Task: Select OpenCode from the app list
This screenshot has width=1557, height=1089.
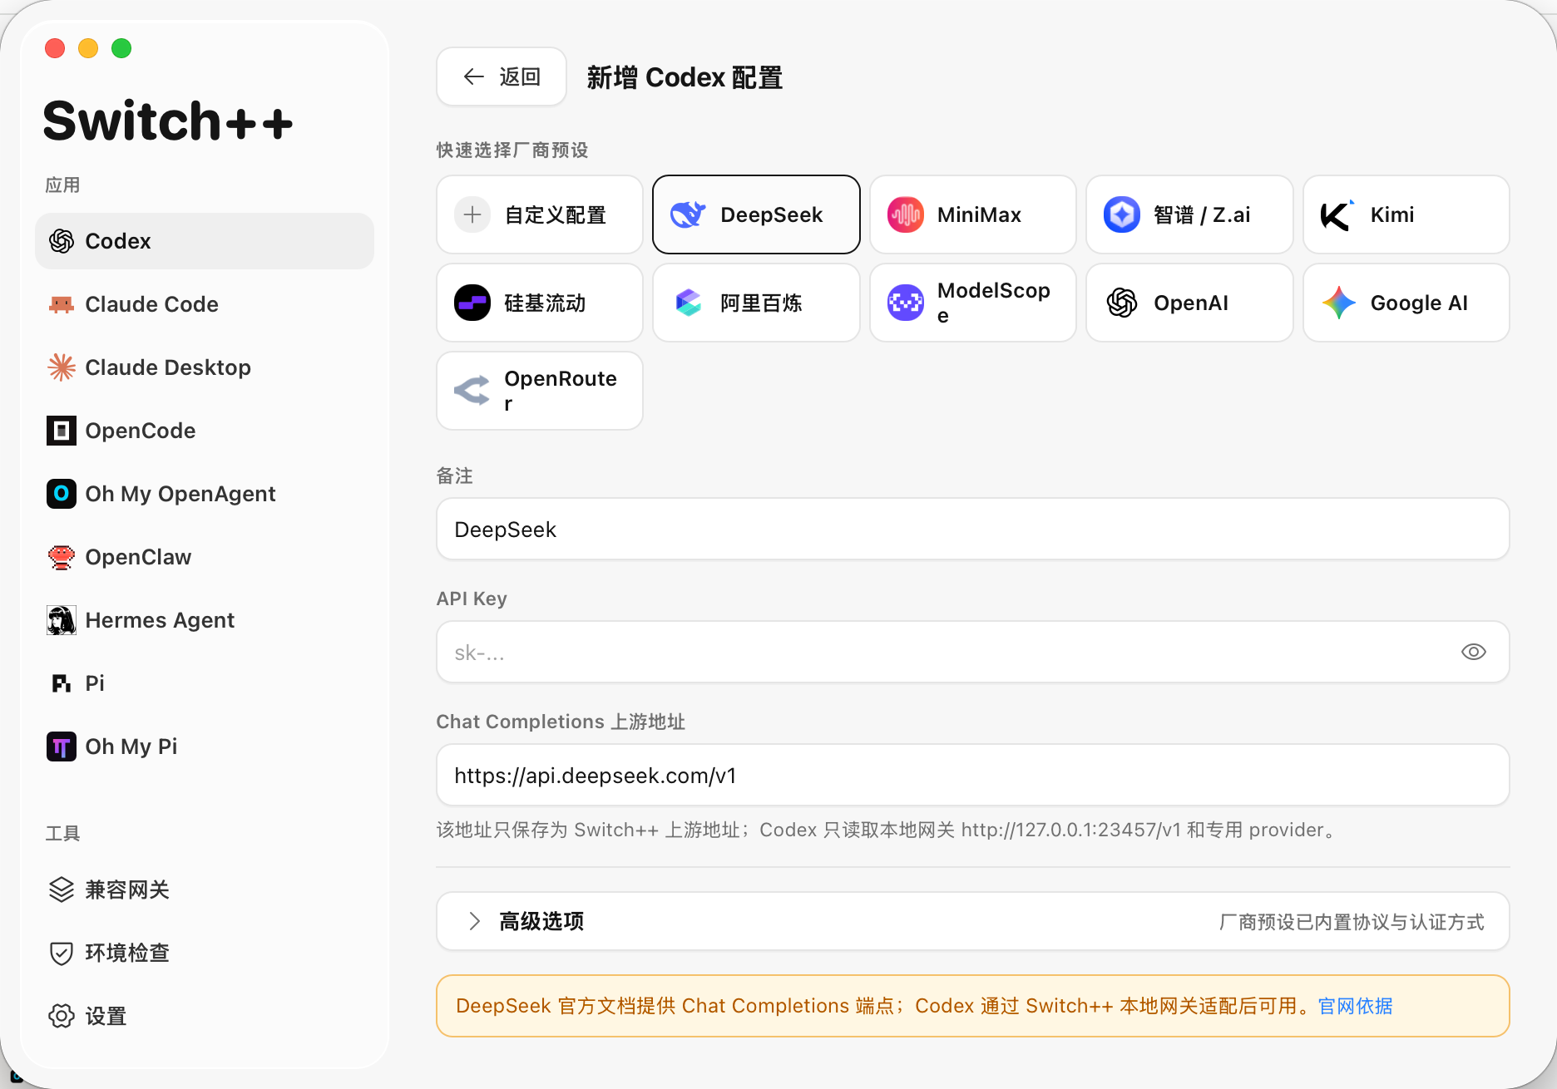Action: (205, 431)
